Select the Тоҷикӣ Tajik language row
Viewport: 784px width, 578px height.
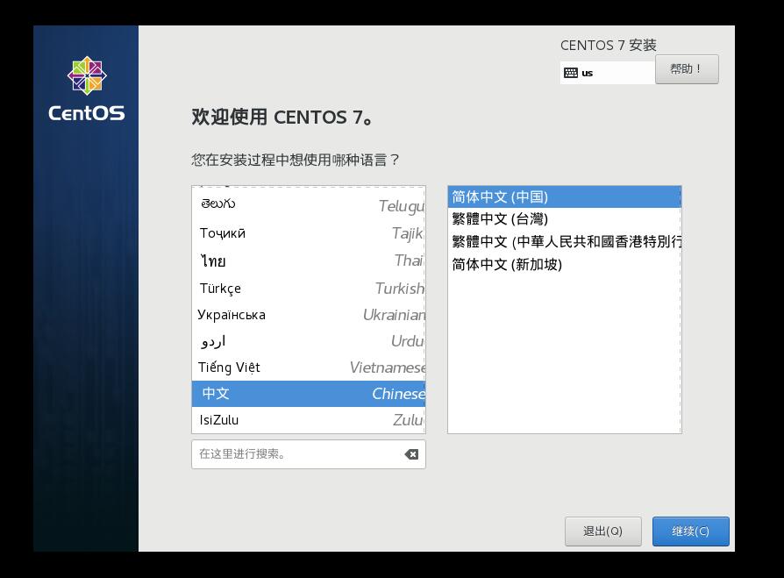[x=309, y=233]
